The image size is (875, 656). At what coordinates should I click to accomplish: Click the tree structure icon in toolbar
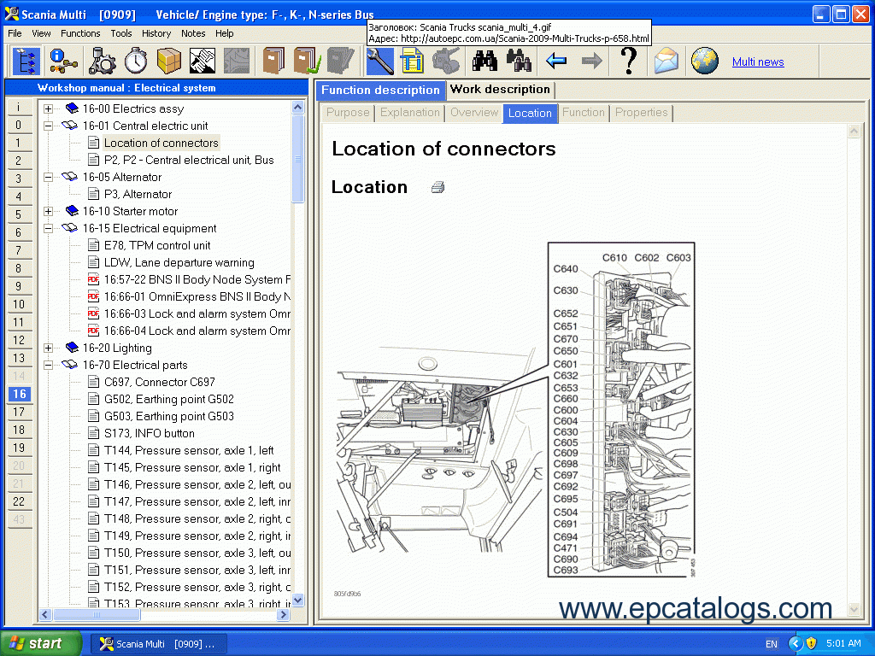[x=26, y=61]
